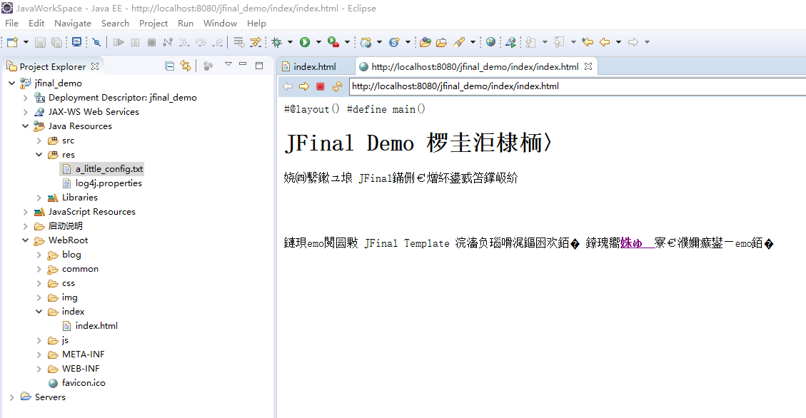This screenshot has height=418, width=806.
Task: Click browser Refresh button
Action: [x=337, y=86]
